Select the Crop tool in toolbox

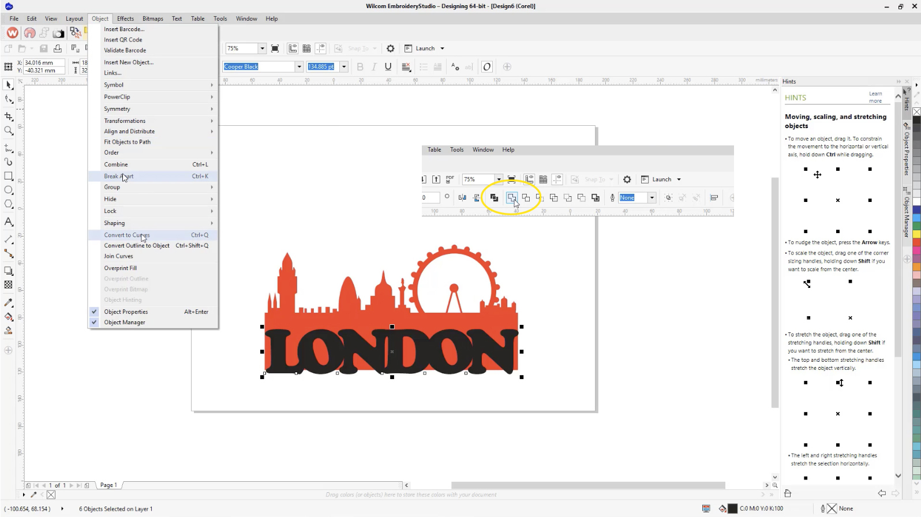[9, 117]
